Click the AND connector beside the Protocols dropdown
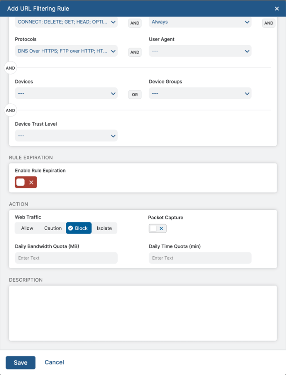Image resolution: width=286 pixels, height=375 pixels. click(x=134, y=52)
